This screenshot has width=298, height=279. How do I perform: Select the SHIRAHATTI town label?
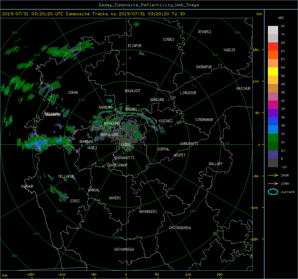(x=124, y=158)
